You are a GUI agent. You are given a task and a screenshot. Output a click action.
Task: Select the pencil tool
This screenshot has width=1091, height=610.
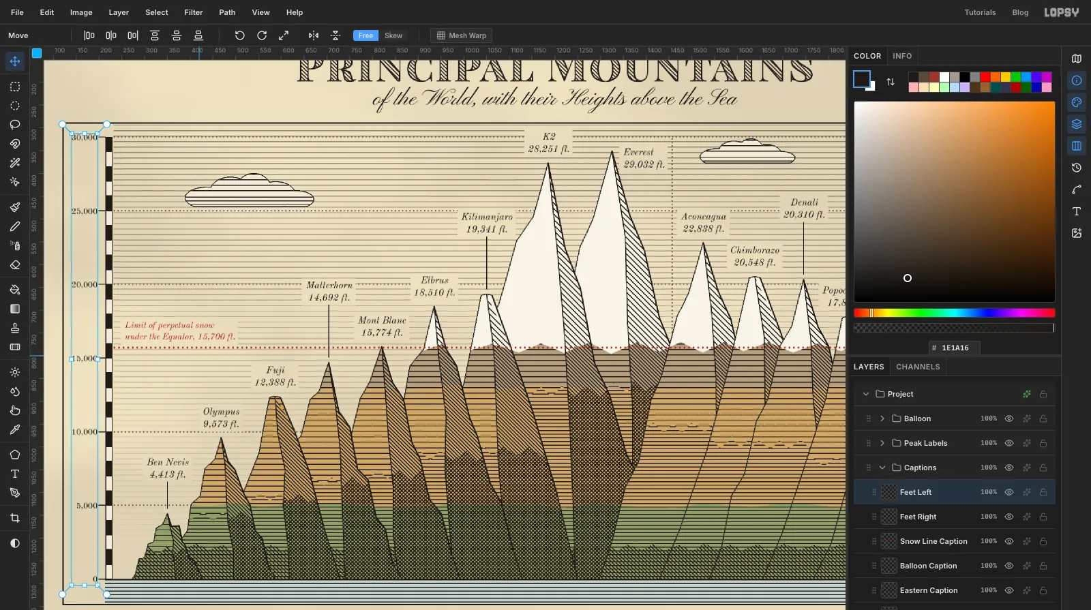click(x=15, y=226)
